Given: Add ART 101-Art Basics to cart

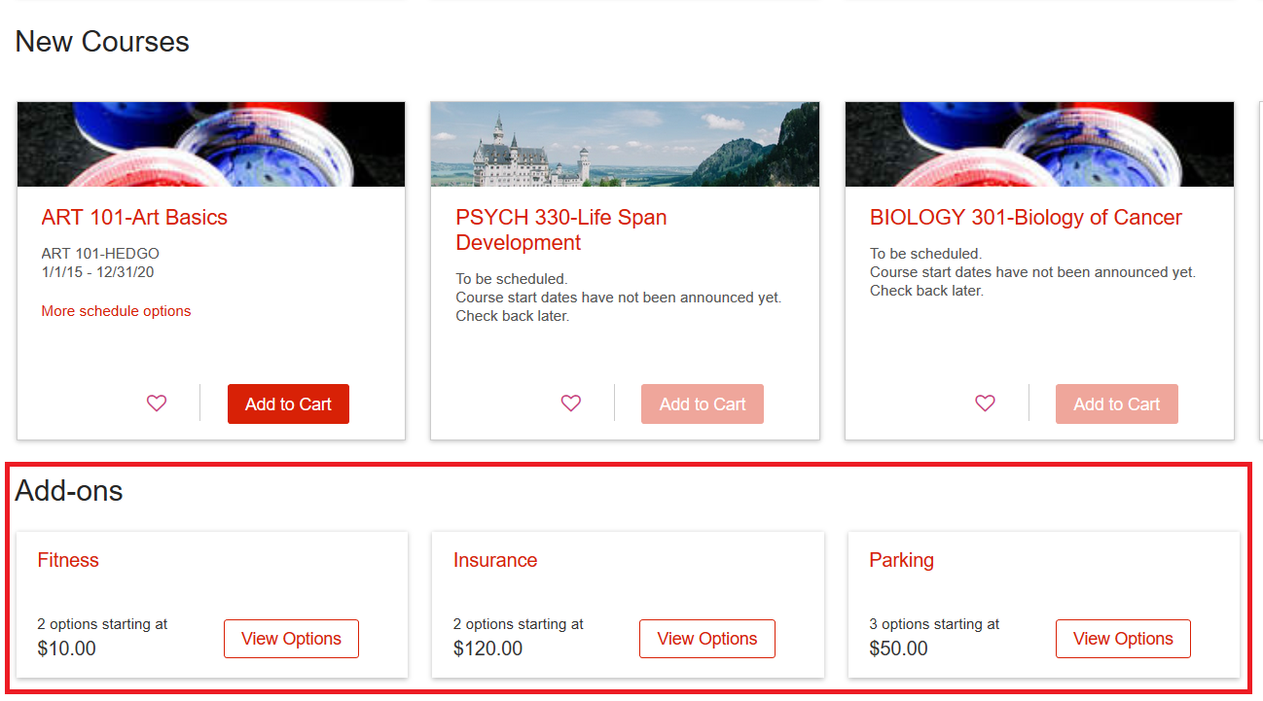Looking at the screenshot, I should tap(288, 404).
